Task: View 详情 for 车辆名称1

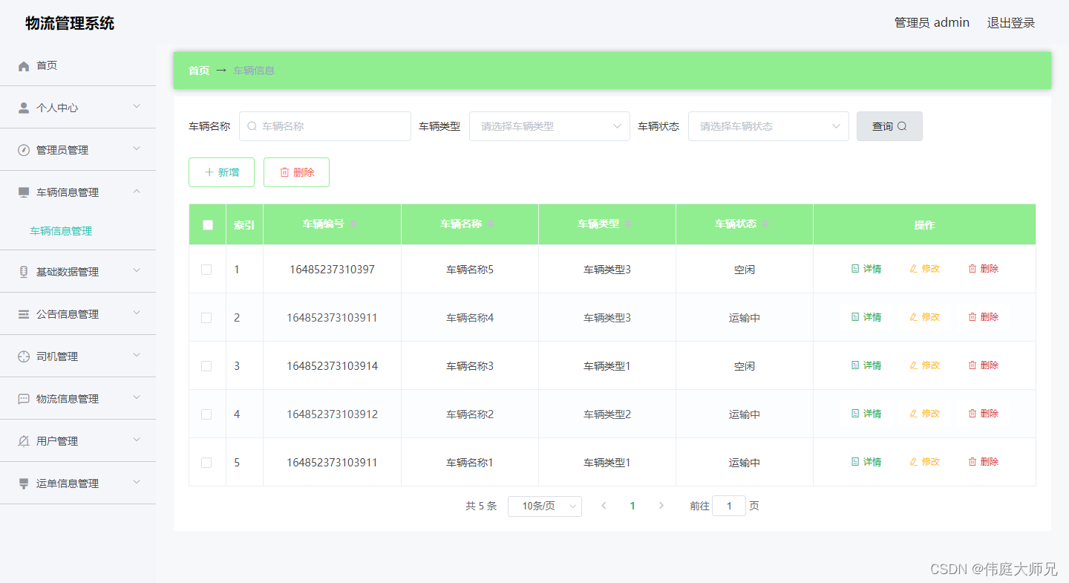Action: tap(866, 462)
